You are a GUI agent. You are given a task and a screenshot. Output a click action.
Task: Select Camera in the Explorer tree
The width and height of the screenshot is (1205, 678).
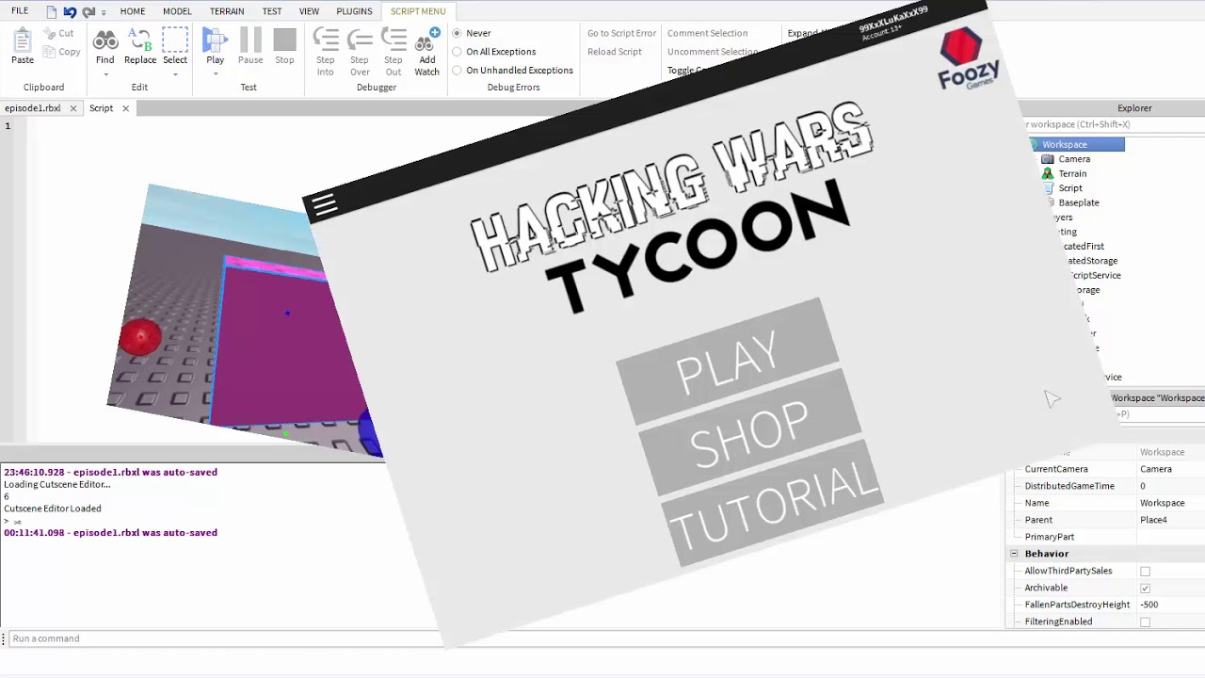(x=1074, y=159)
